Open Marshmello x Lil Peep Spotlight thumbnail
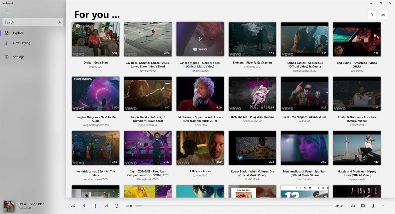 (304, 148)
